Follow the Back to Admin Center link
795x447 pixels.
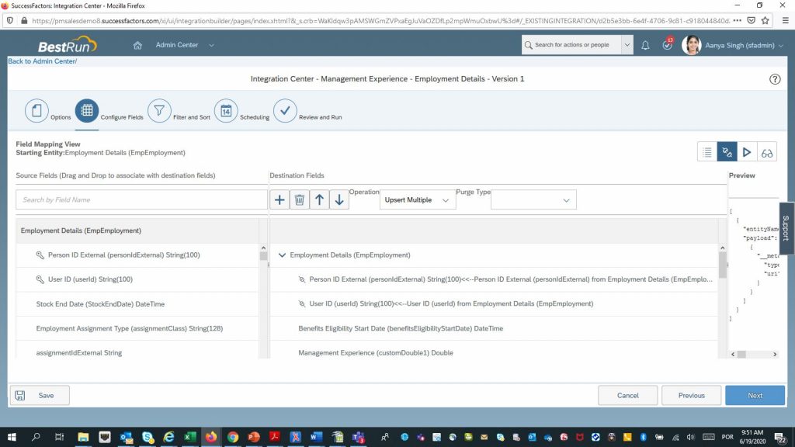43,61
